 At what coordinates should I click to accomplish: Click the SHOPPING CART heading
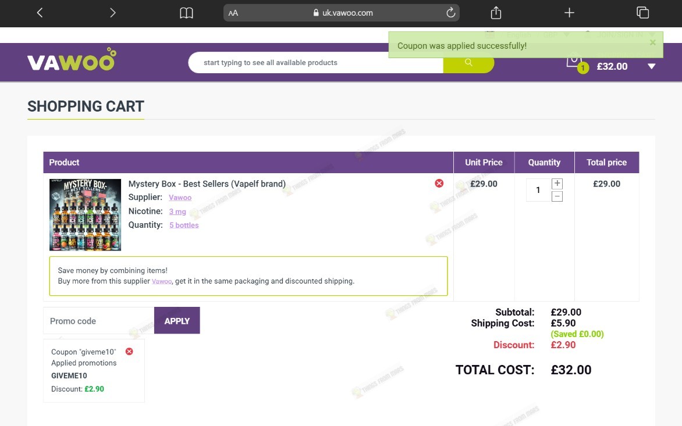pyautogui.click(x=86, y=106)
